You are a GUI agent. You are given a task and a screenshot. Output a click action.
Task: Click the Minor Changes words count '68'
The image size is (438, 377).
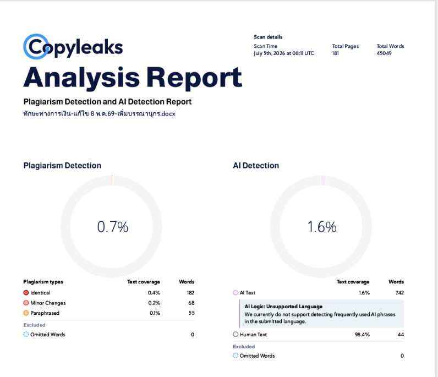click(x=191, y=303)
